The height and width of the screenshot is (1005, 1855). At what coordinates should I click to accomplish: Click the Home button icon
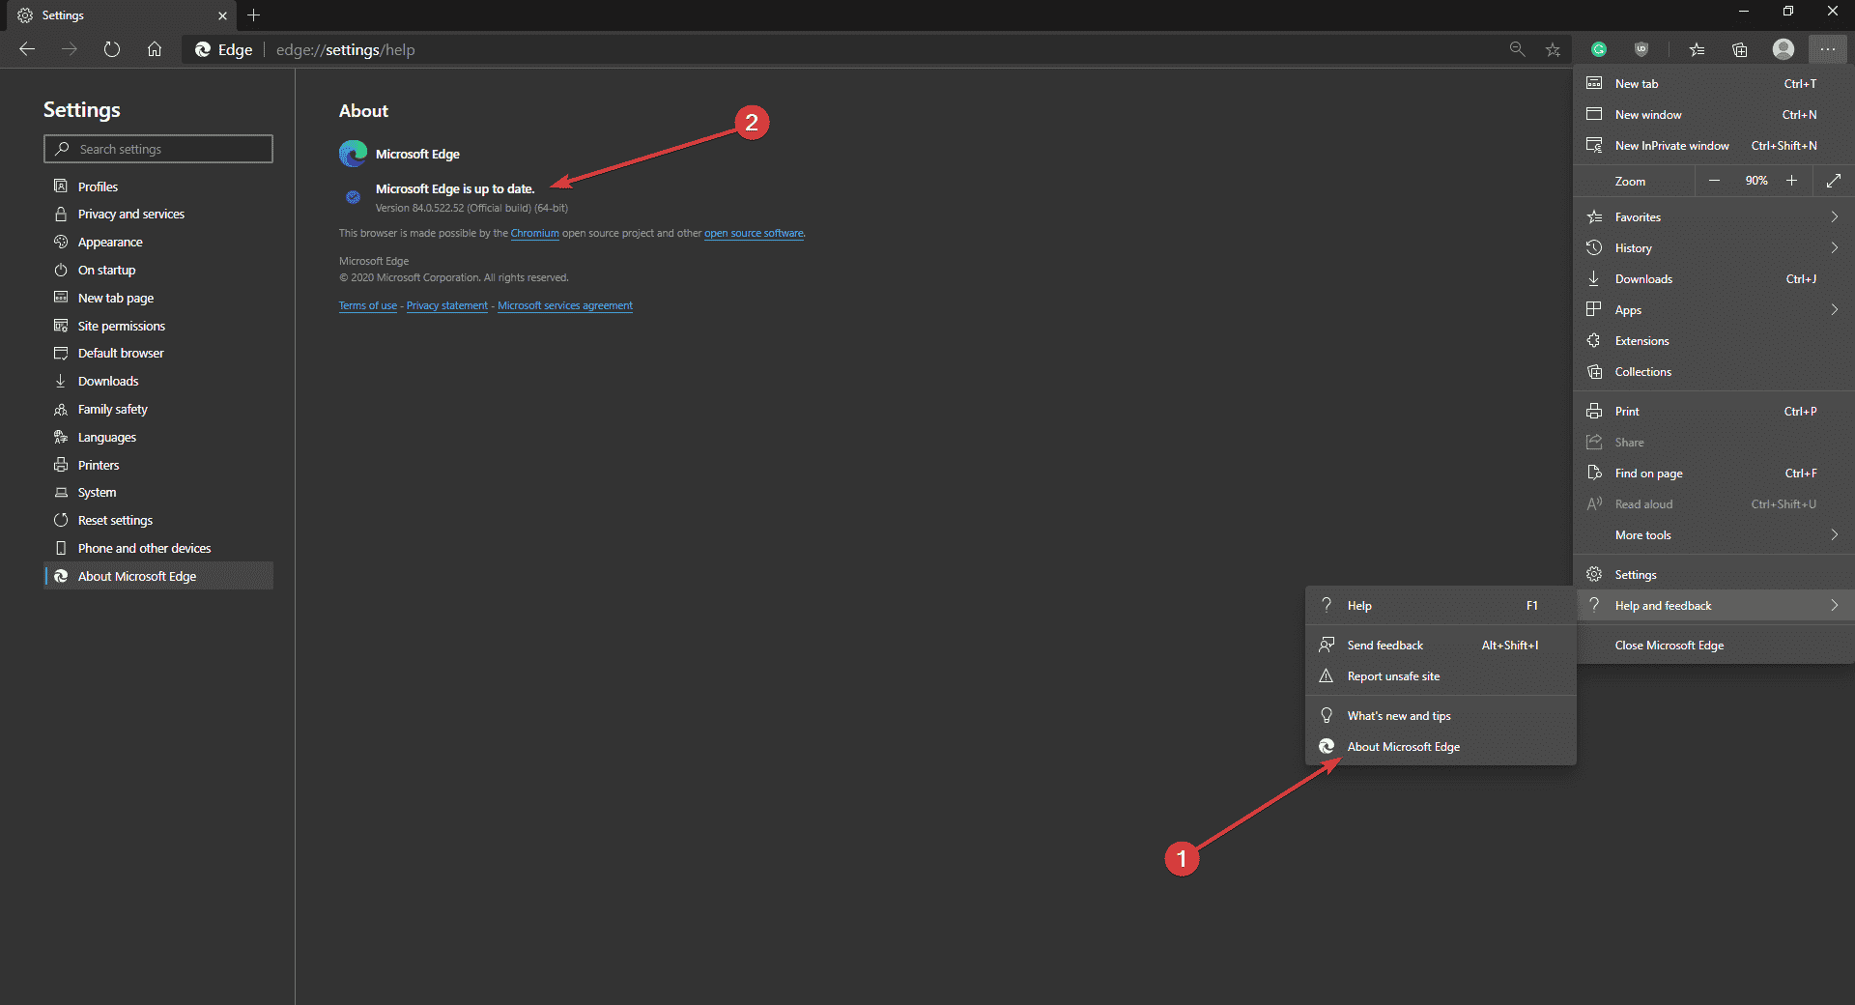coord(155,49)
